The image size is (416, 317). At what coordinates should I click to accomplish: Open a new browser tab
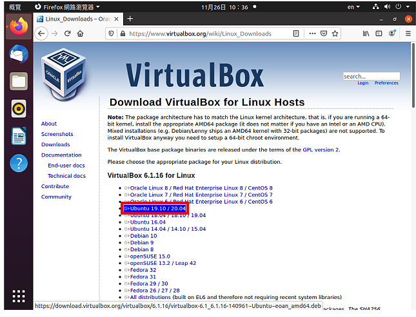[x=130, y=19]
